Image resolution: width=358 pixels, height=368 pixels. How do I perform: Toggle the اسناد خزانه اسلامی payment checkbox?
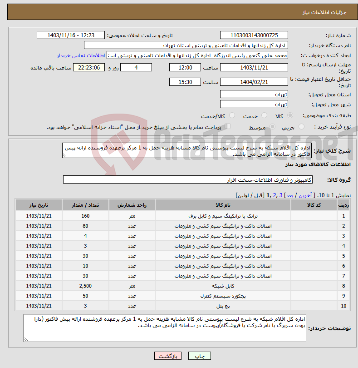tap(227, 126)
